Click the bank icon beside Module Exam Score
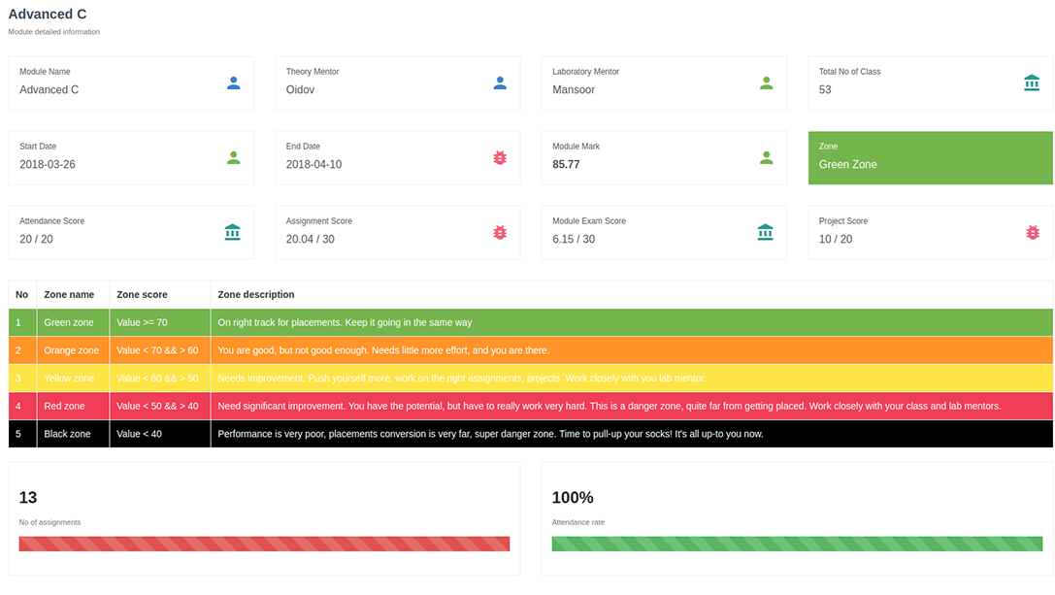This screenshot has height=595, width=1055. click(x=765, y=232)
